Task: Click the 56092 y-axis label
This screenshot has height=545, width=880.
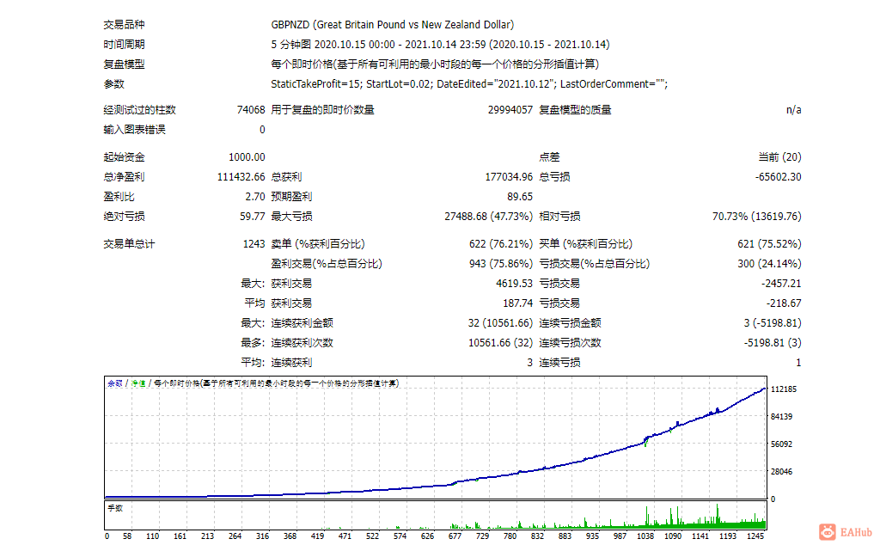Action: point(781,444)
